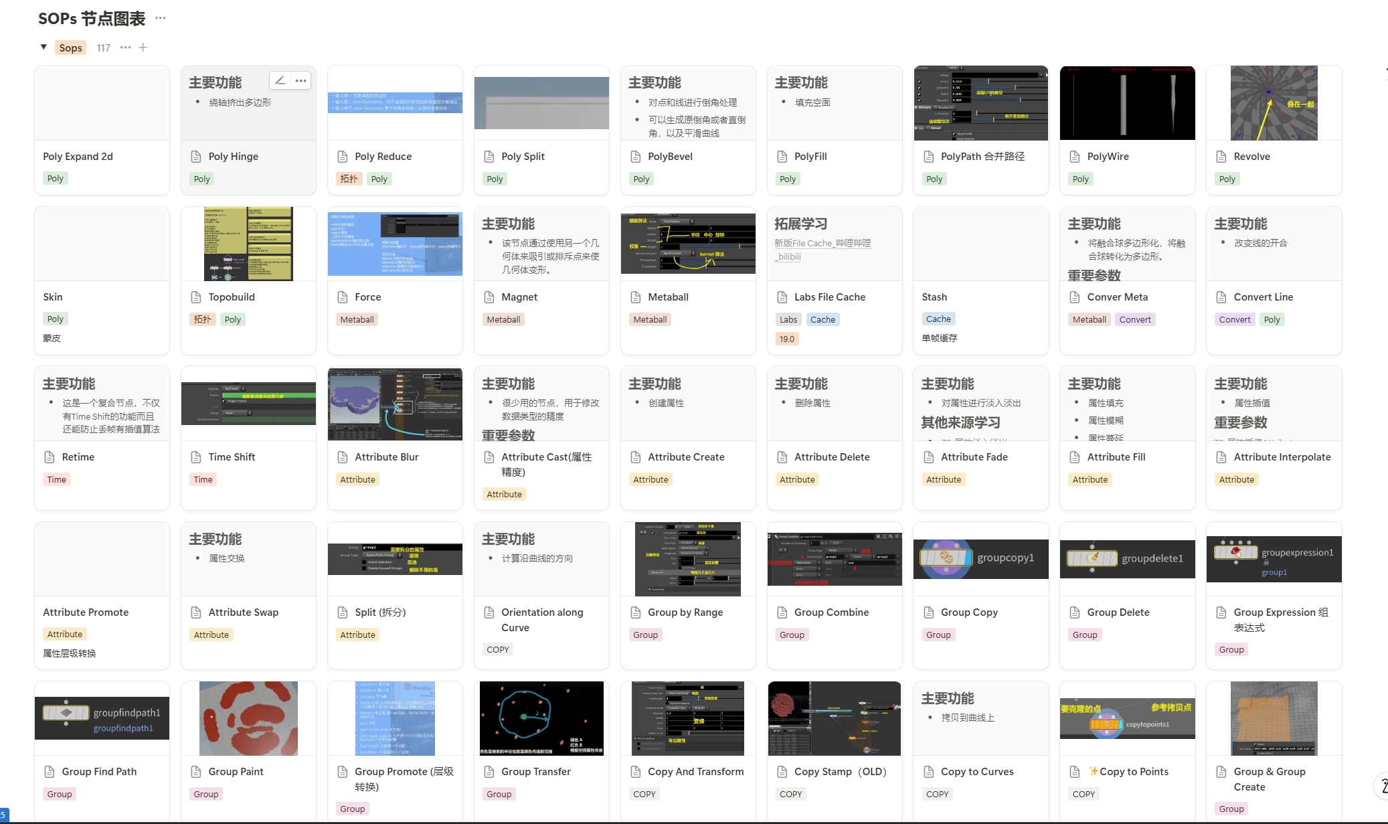Collapse the Sops group toggle triangle
The width and height of the screenshot is (1388, 824).
click(44, 48)
